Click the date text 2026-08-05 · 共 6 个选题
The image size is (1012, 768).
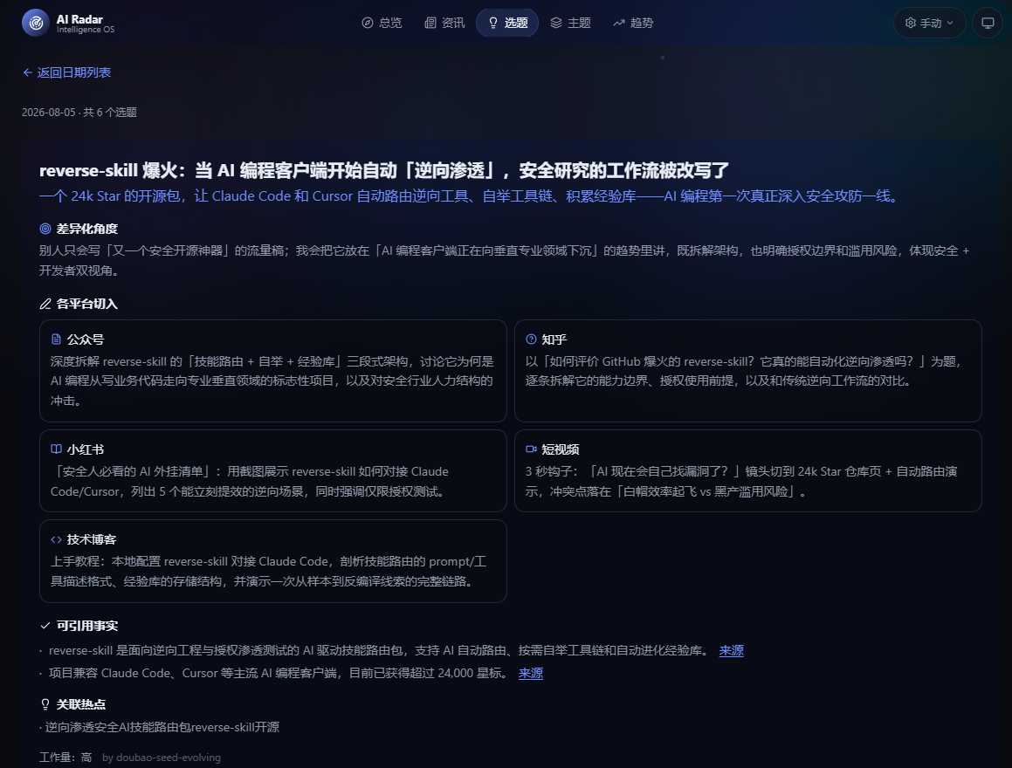coord(79,113)
